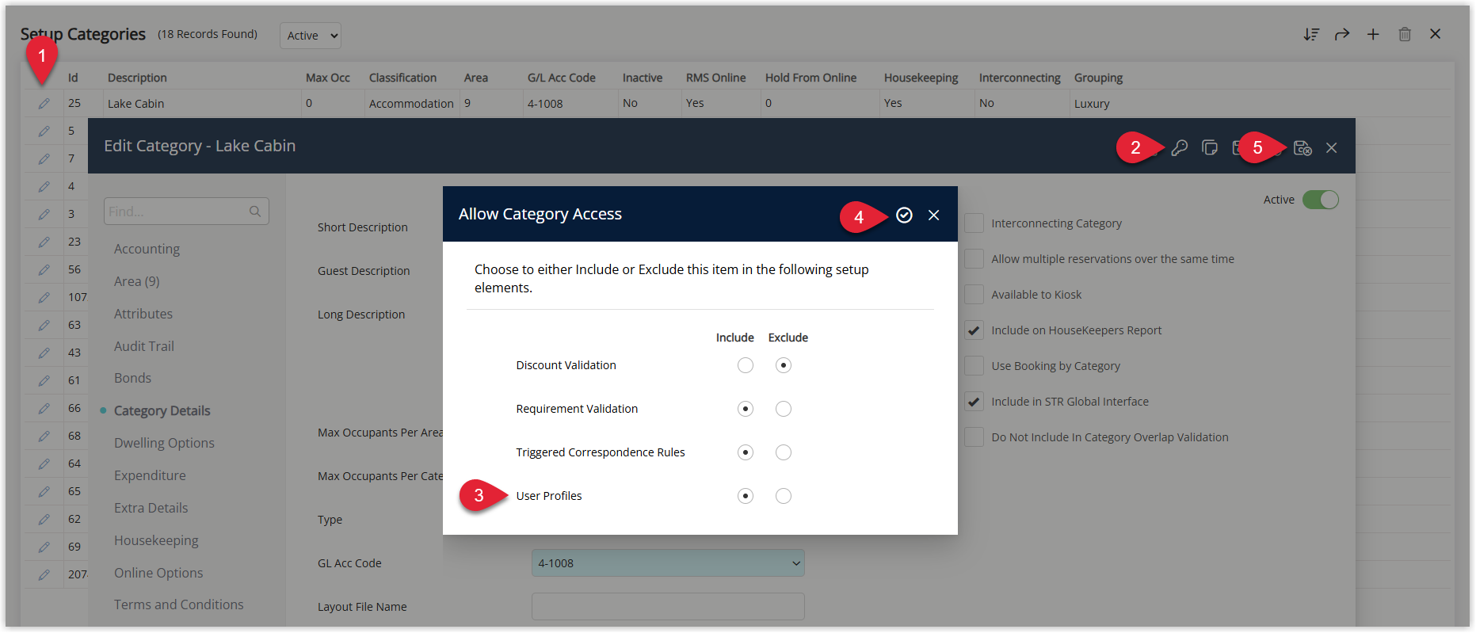1476x633 pixels.
Task: Check the Interconnecting Category checkbox
Action: [974, 223]
